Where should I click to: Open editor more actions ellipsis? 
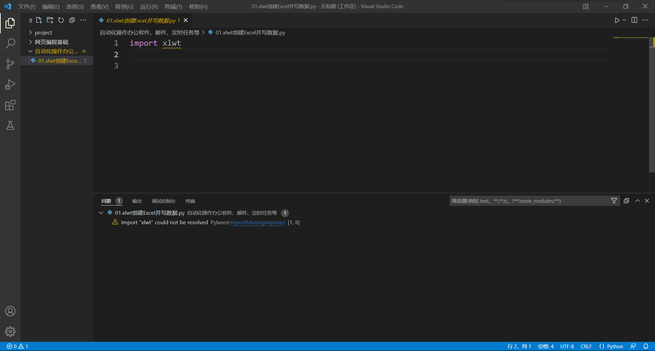pos(645,20)
